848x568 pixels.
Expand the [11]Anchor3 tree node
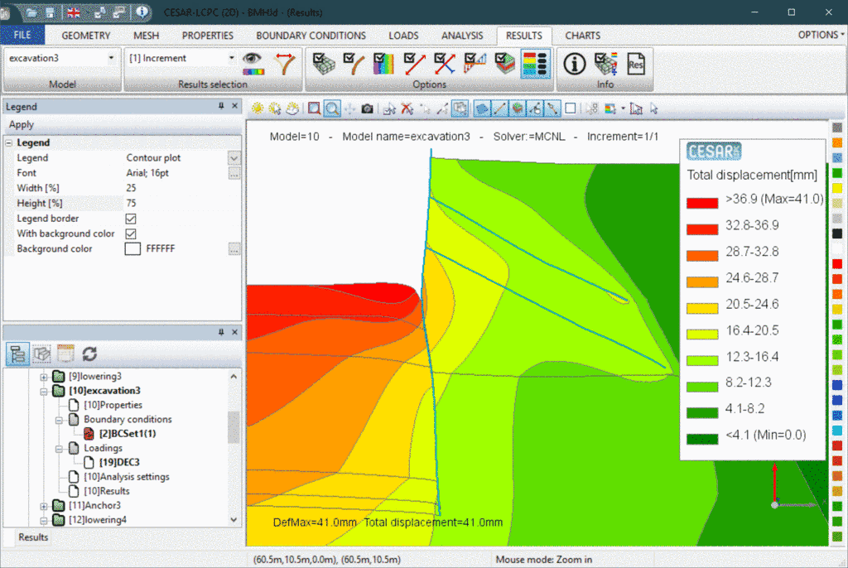(x=45, y=505)
